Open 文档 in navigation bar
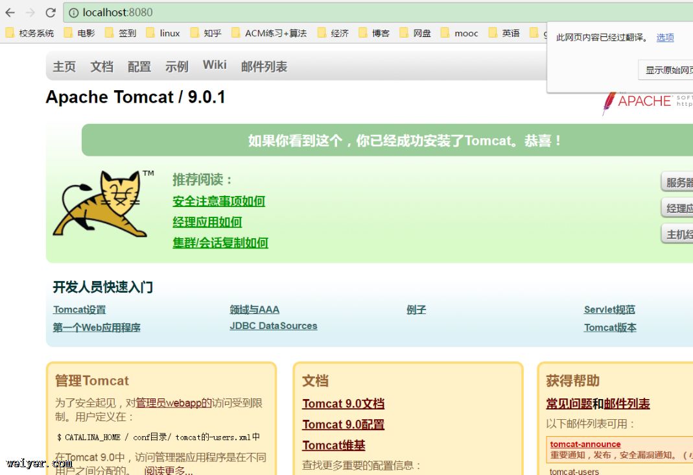Viewport: 693px width, 475px height. (102, 66)
